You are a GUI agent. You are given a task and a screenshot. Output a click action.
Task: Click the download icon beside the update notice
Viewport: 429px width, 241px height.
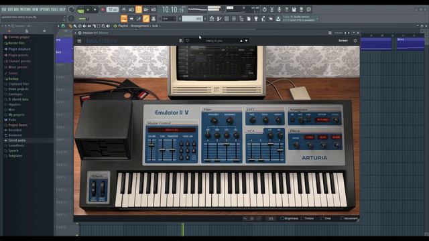click(x=278, y=19)
